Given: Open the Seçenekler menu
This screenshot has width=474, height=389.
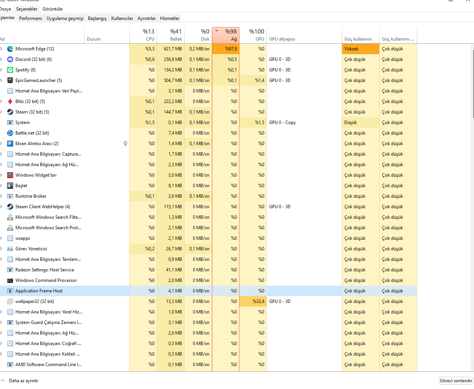Looking at the screenshot, I should tap(27, 9).
